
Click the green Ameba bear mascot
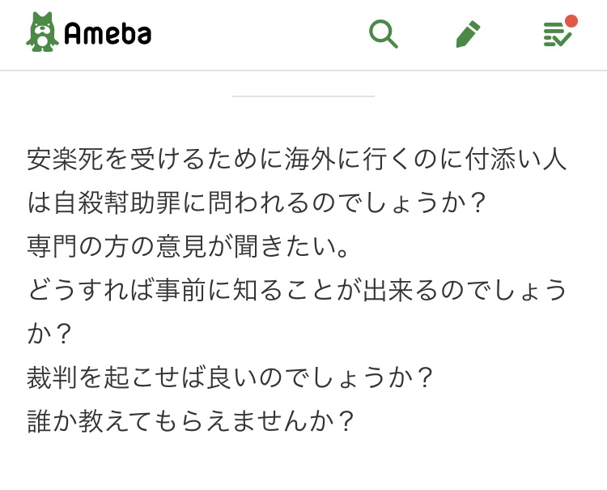point(42,33)
